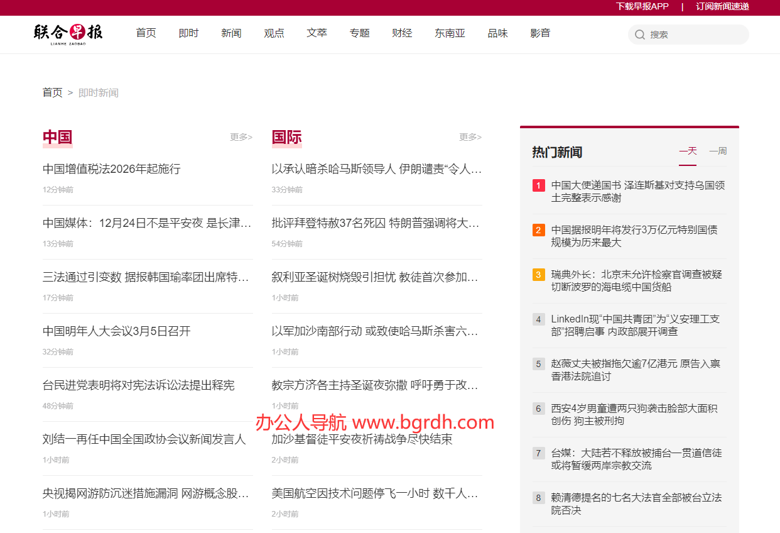Open the 财经 section in the navigation
Viewport: 780px width, 533px height.
click(x=402, y=33)
